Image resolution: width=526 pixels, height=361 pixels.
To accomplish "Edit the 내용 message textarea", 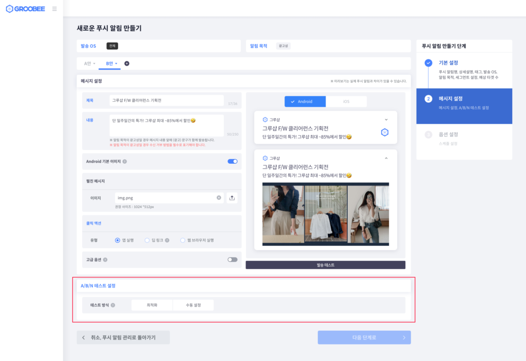I will [x=166, y=125].
